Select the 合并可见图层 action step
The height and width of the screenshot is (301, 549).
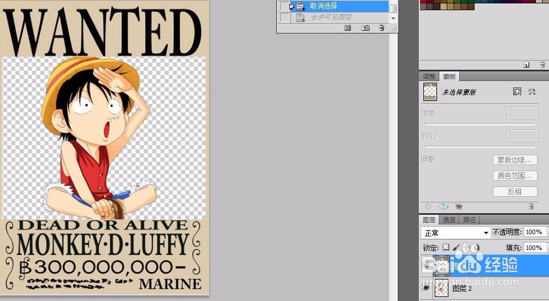pos(339,17)
